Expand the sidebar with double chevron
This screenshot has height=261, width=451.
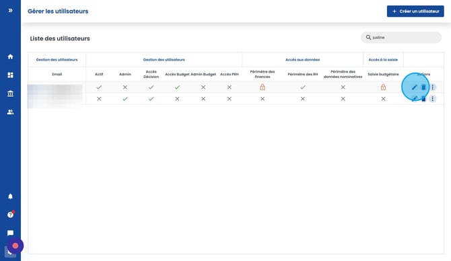tap(10, 11)
